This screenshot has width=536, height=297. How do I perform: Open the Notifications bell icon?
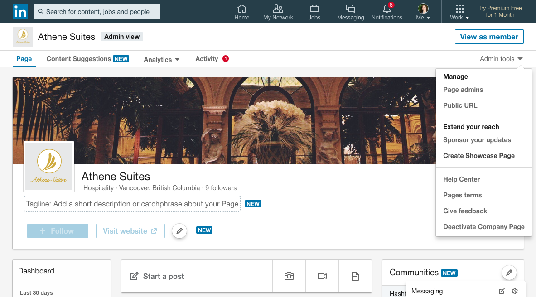pyautogui.click(x=387, y=12)
